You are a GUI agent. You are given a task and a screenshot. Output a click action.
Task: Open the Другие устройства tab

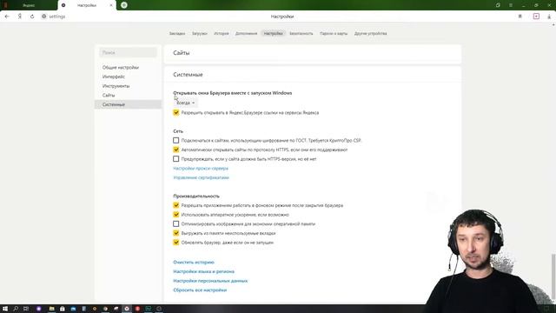[x=371, y=33]
